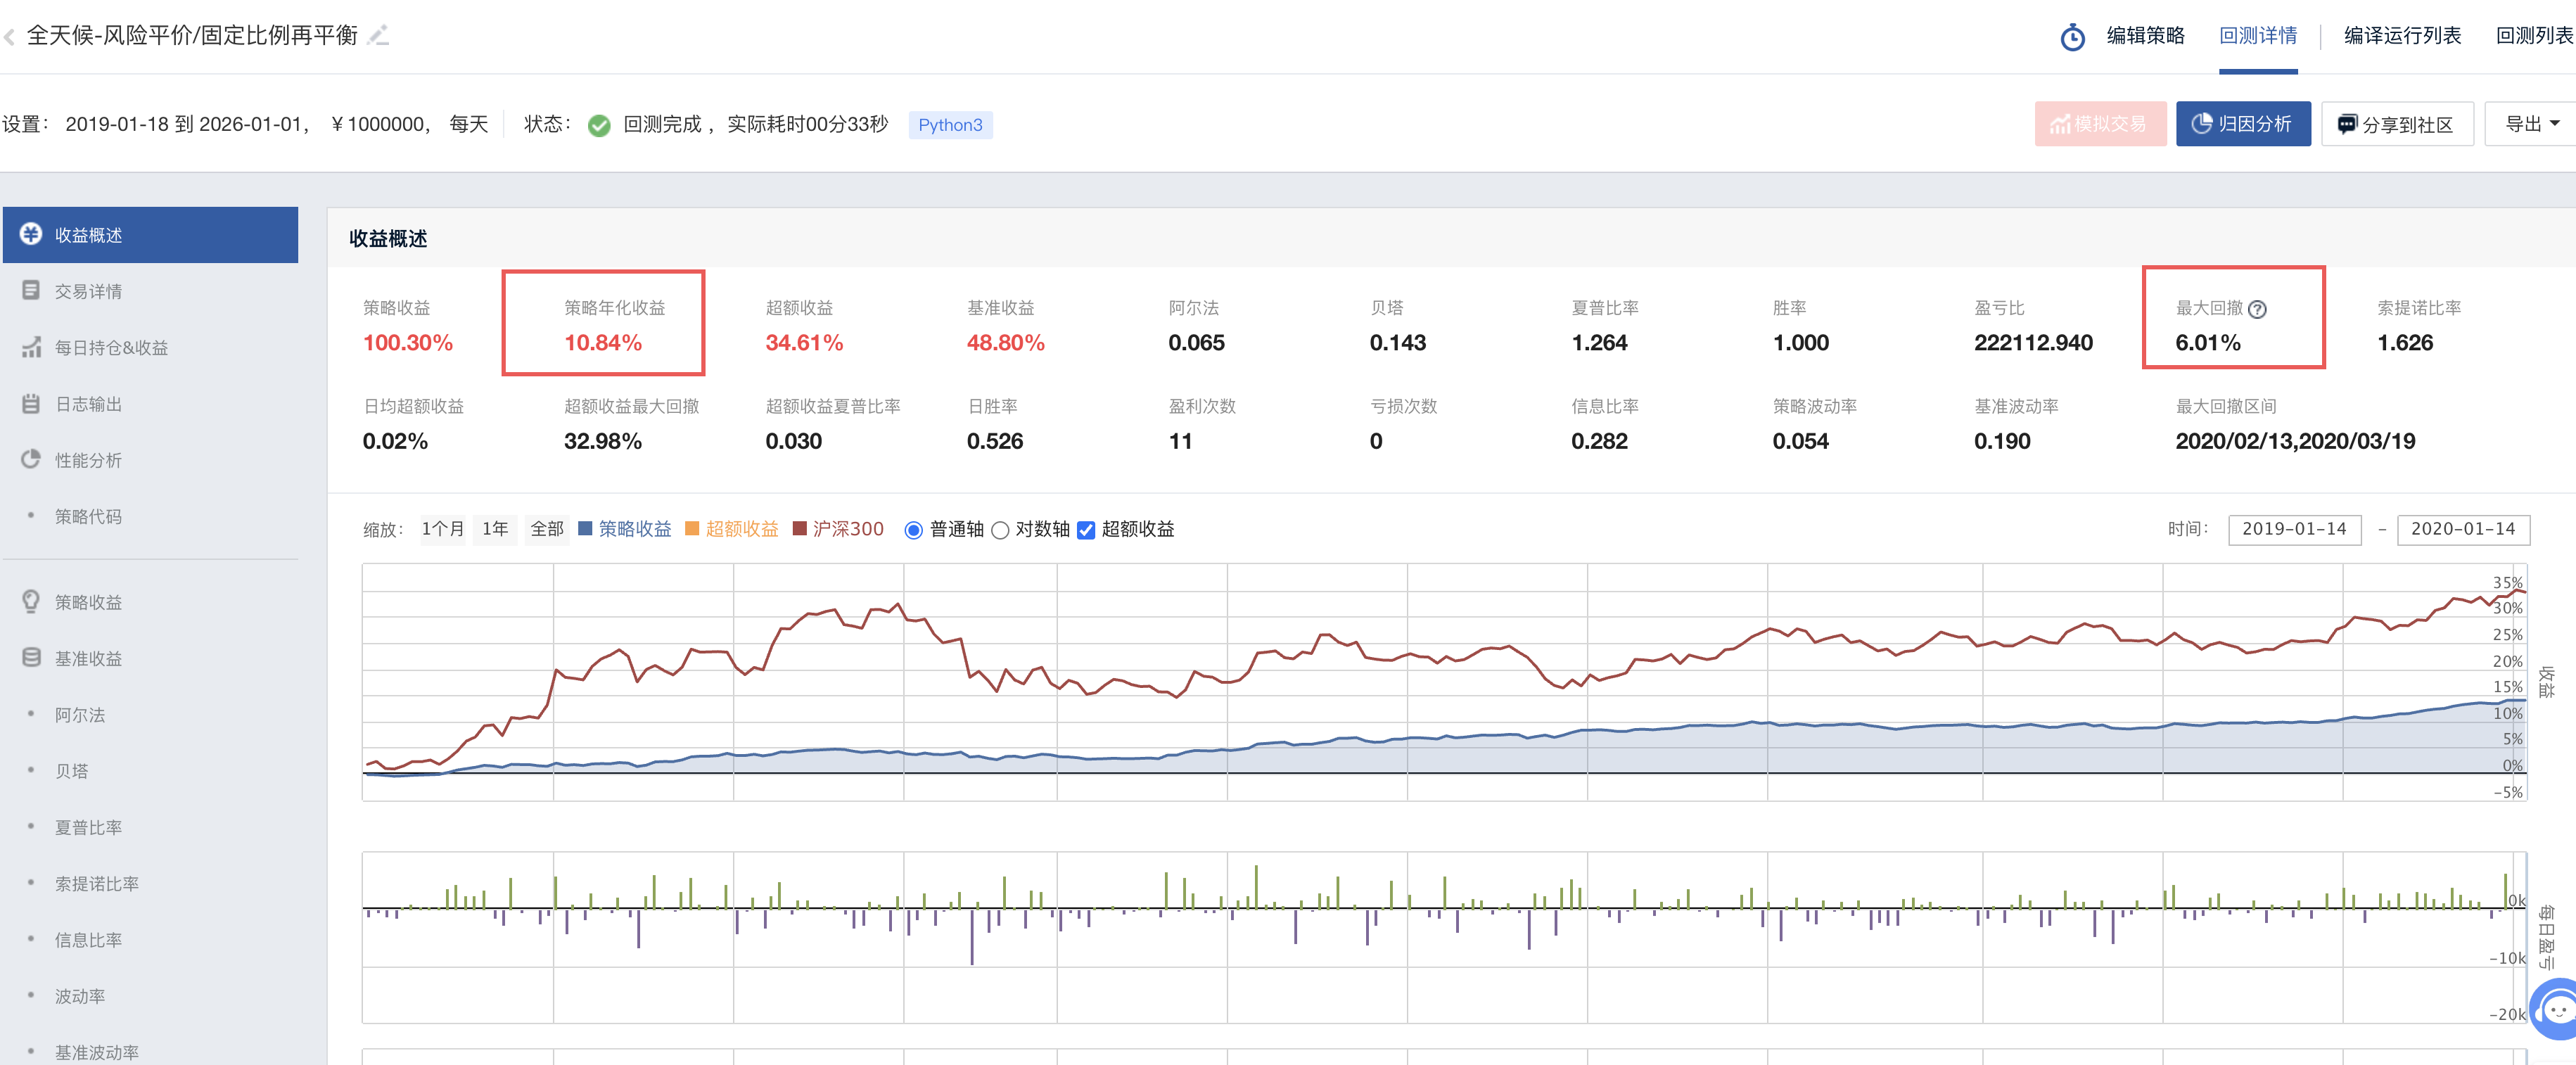2576x1065 pixels.
Task: Select 普通轴 radio button
Action: 913,530
